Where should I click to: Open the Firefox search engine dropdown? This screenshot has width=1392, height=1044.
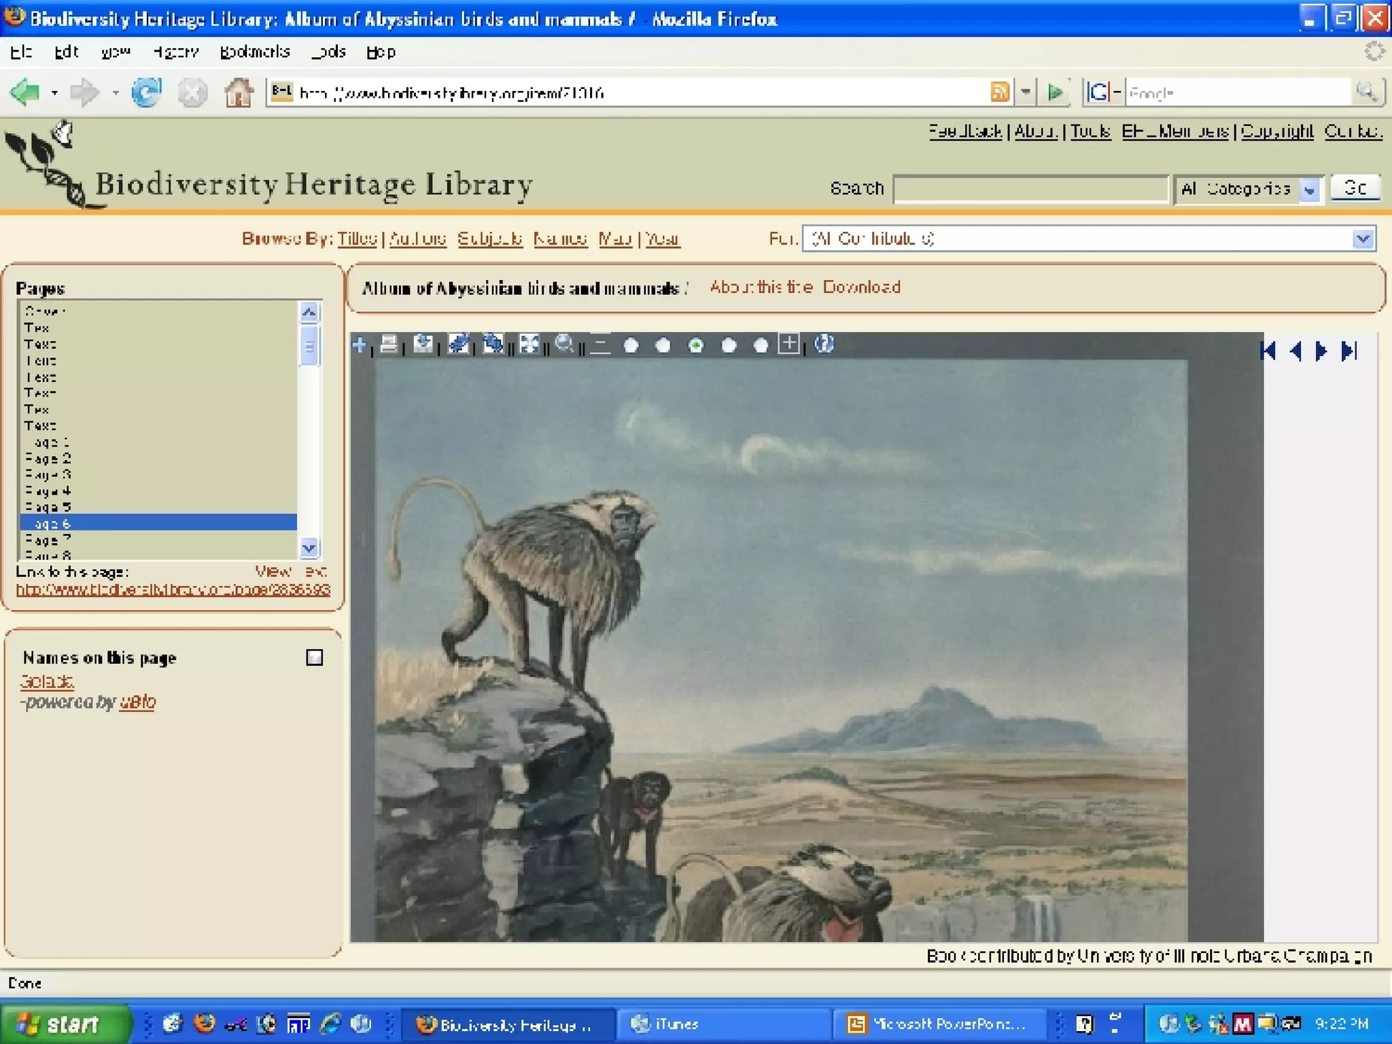click(1102, 92)
